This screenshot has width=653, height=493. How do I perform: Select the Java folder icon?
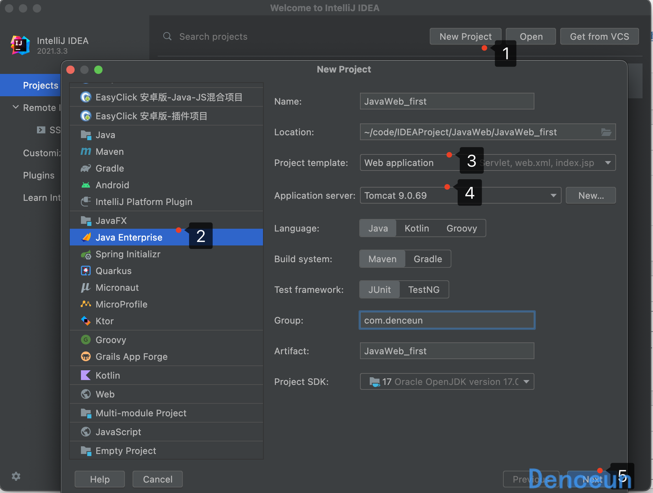point(86,135)
